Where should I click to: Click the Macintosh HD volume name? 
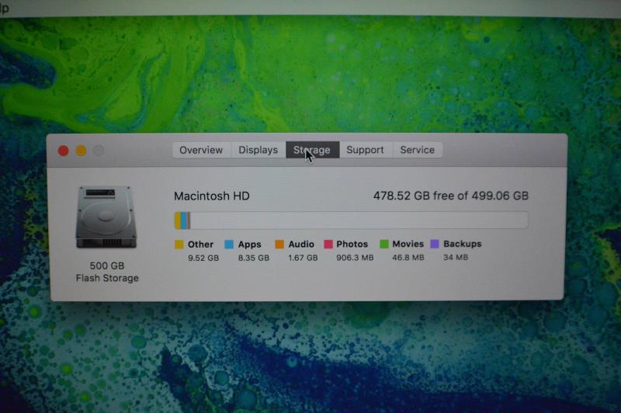point(211,196)
